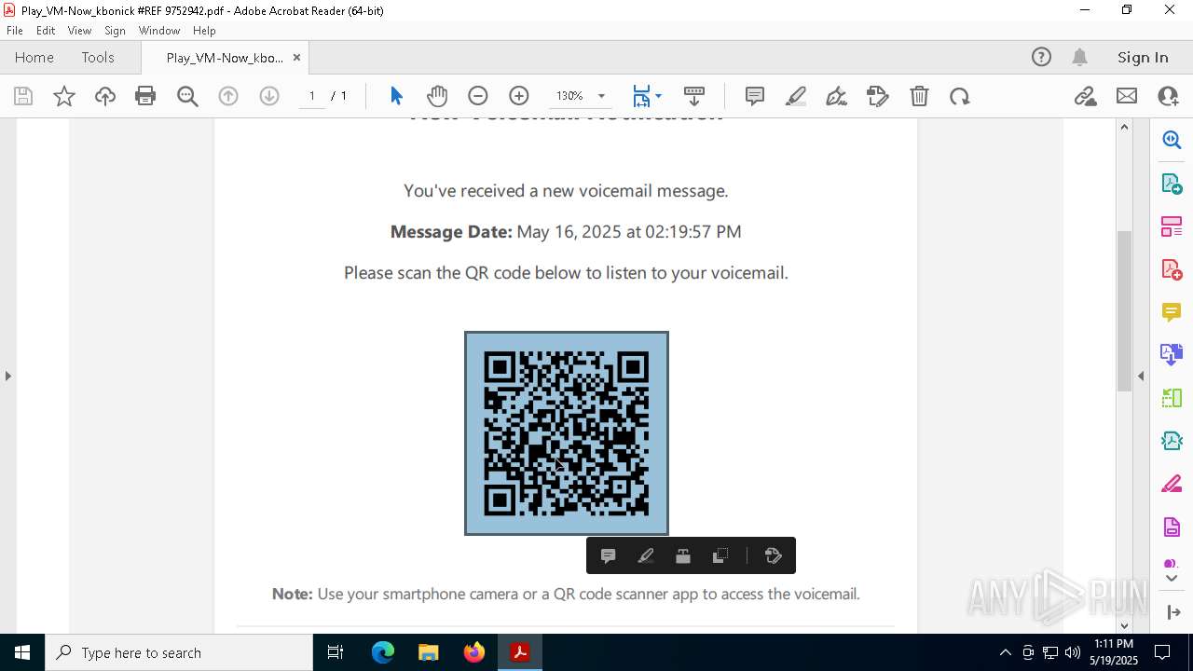This screenshot has width=1193, height=671.
Task: Go to next page arrow
Action: point(269,96)
